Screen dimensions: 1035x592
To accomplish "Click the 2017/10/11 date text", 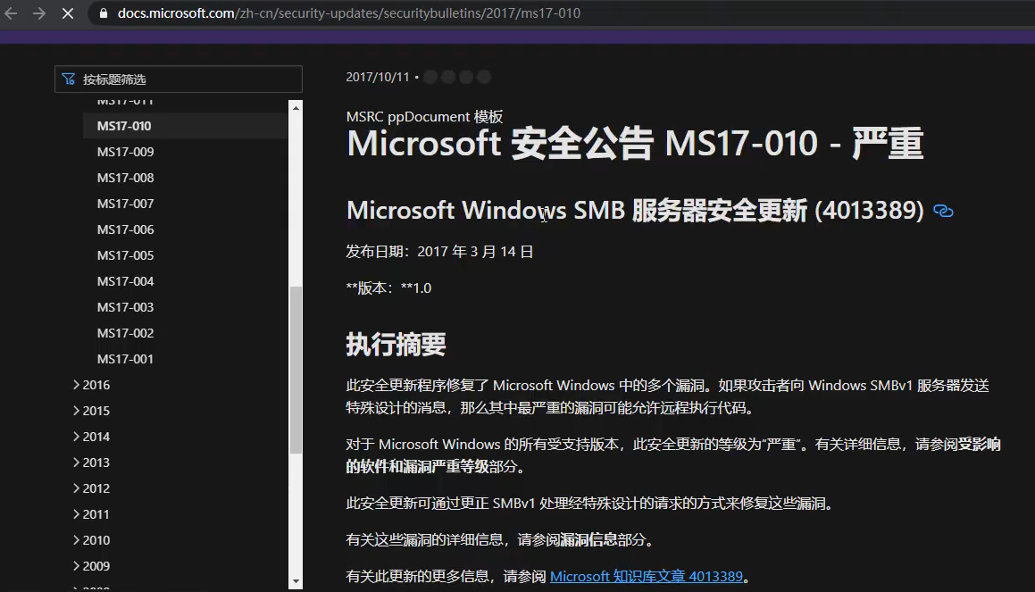I will click(378, 77).
